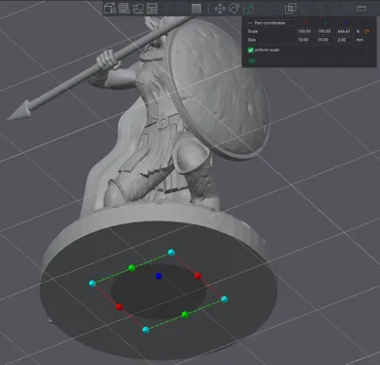Viewport: 380px width, 365px height.
Task: Toggle the uniform scale checkbox
Action: (251, 50)
